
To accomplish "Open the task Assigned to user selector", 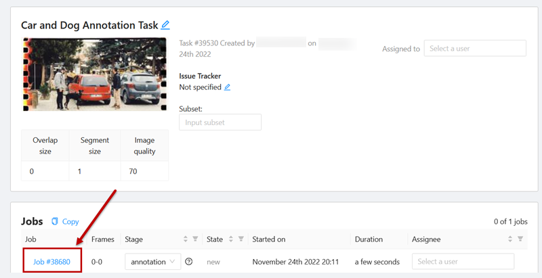I will tap(474, 48).
